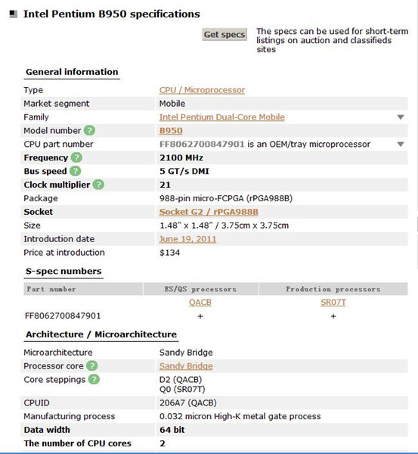
Task: Open the SR07T production S-spec link
Action: pyautogui.click(x=333, y=302)
